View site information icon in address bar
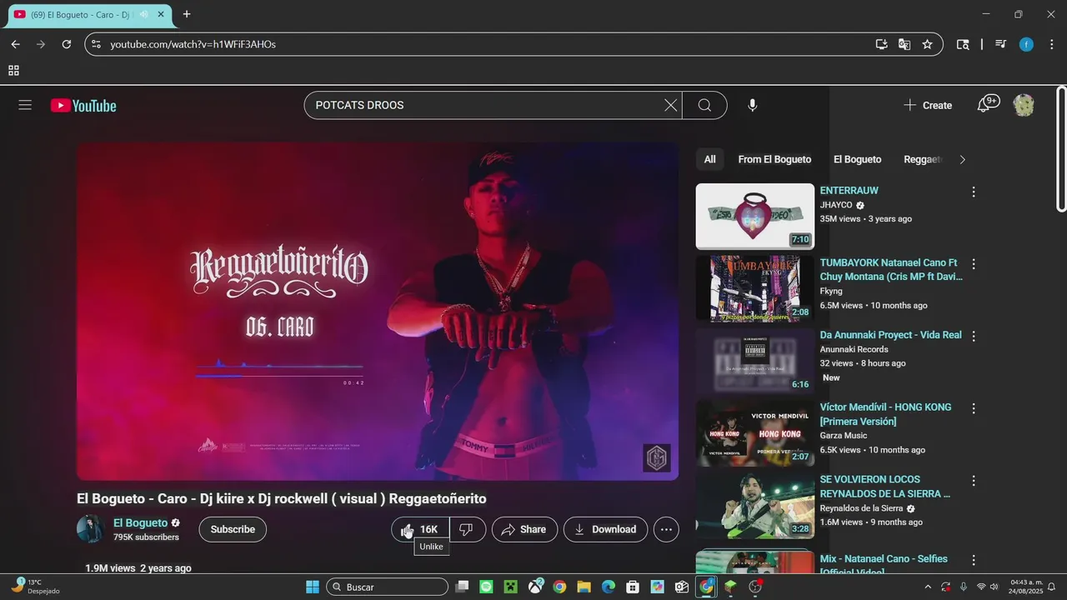The width and height of the screenshot is (1067, 600). coord(96,44)
